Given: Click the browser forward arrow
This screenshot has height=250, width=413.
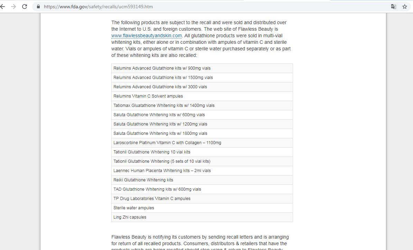Looking at the screenshot, I should pos(13,7).
